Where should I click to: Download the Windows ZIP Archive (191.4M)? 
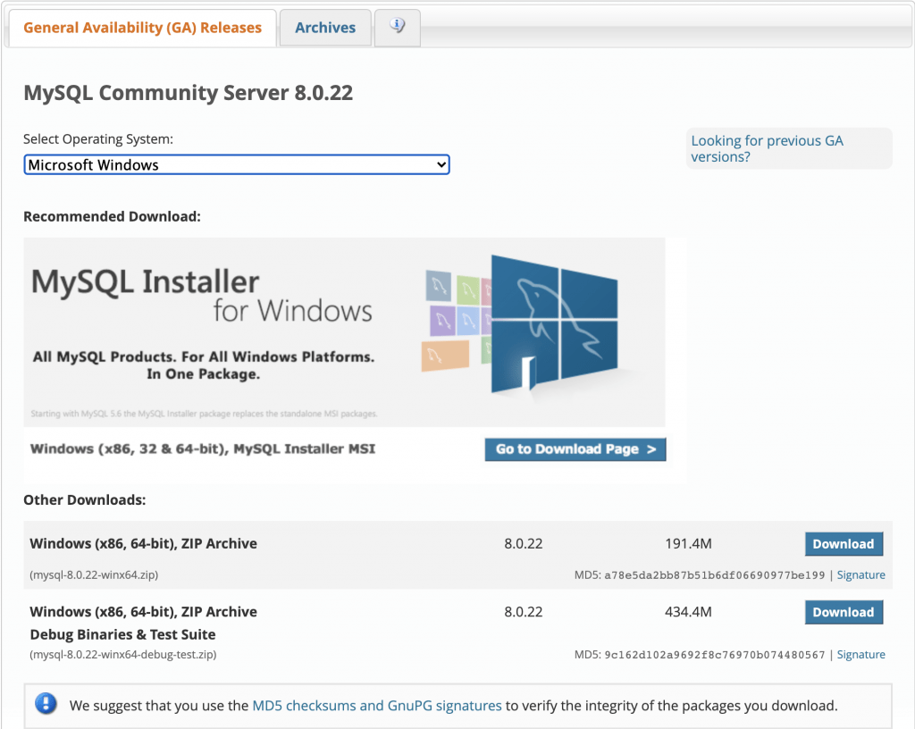[844, 543]
